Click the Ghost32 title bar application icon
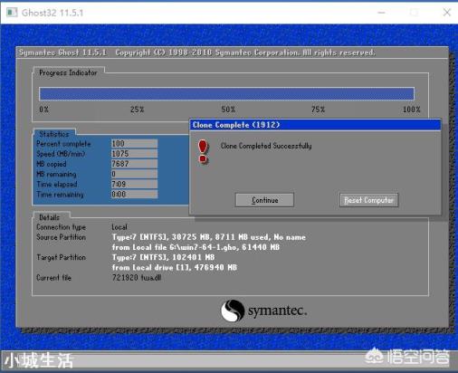Image resolution: width=458 pixels, height=373 pixels. tap(12, 13)
